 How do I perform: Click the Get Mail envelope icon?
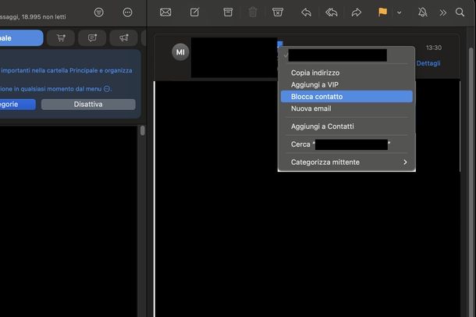pyautogui.click(x=165, y=12)
